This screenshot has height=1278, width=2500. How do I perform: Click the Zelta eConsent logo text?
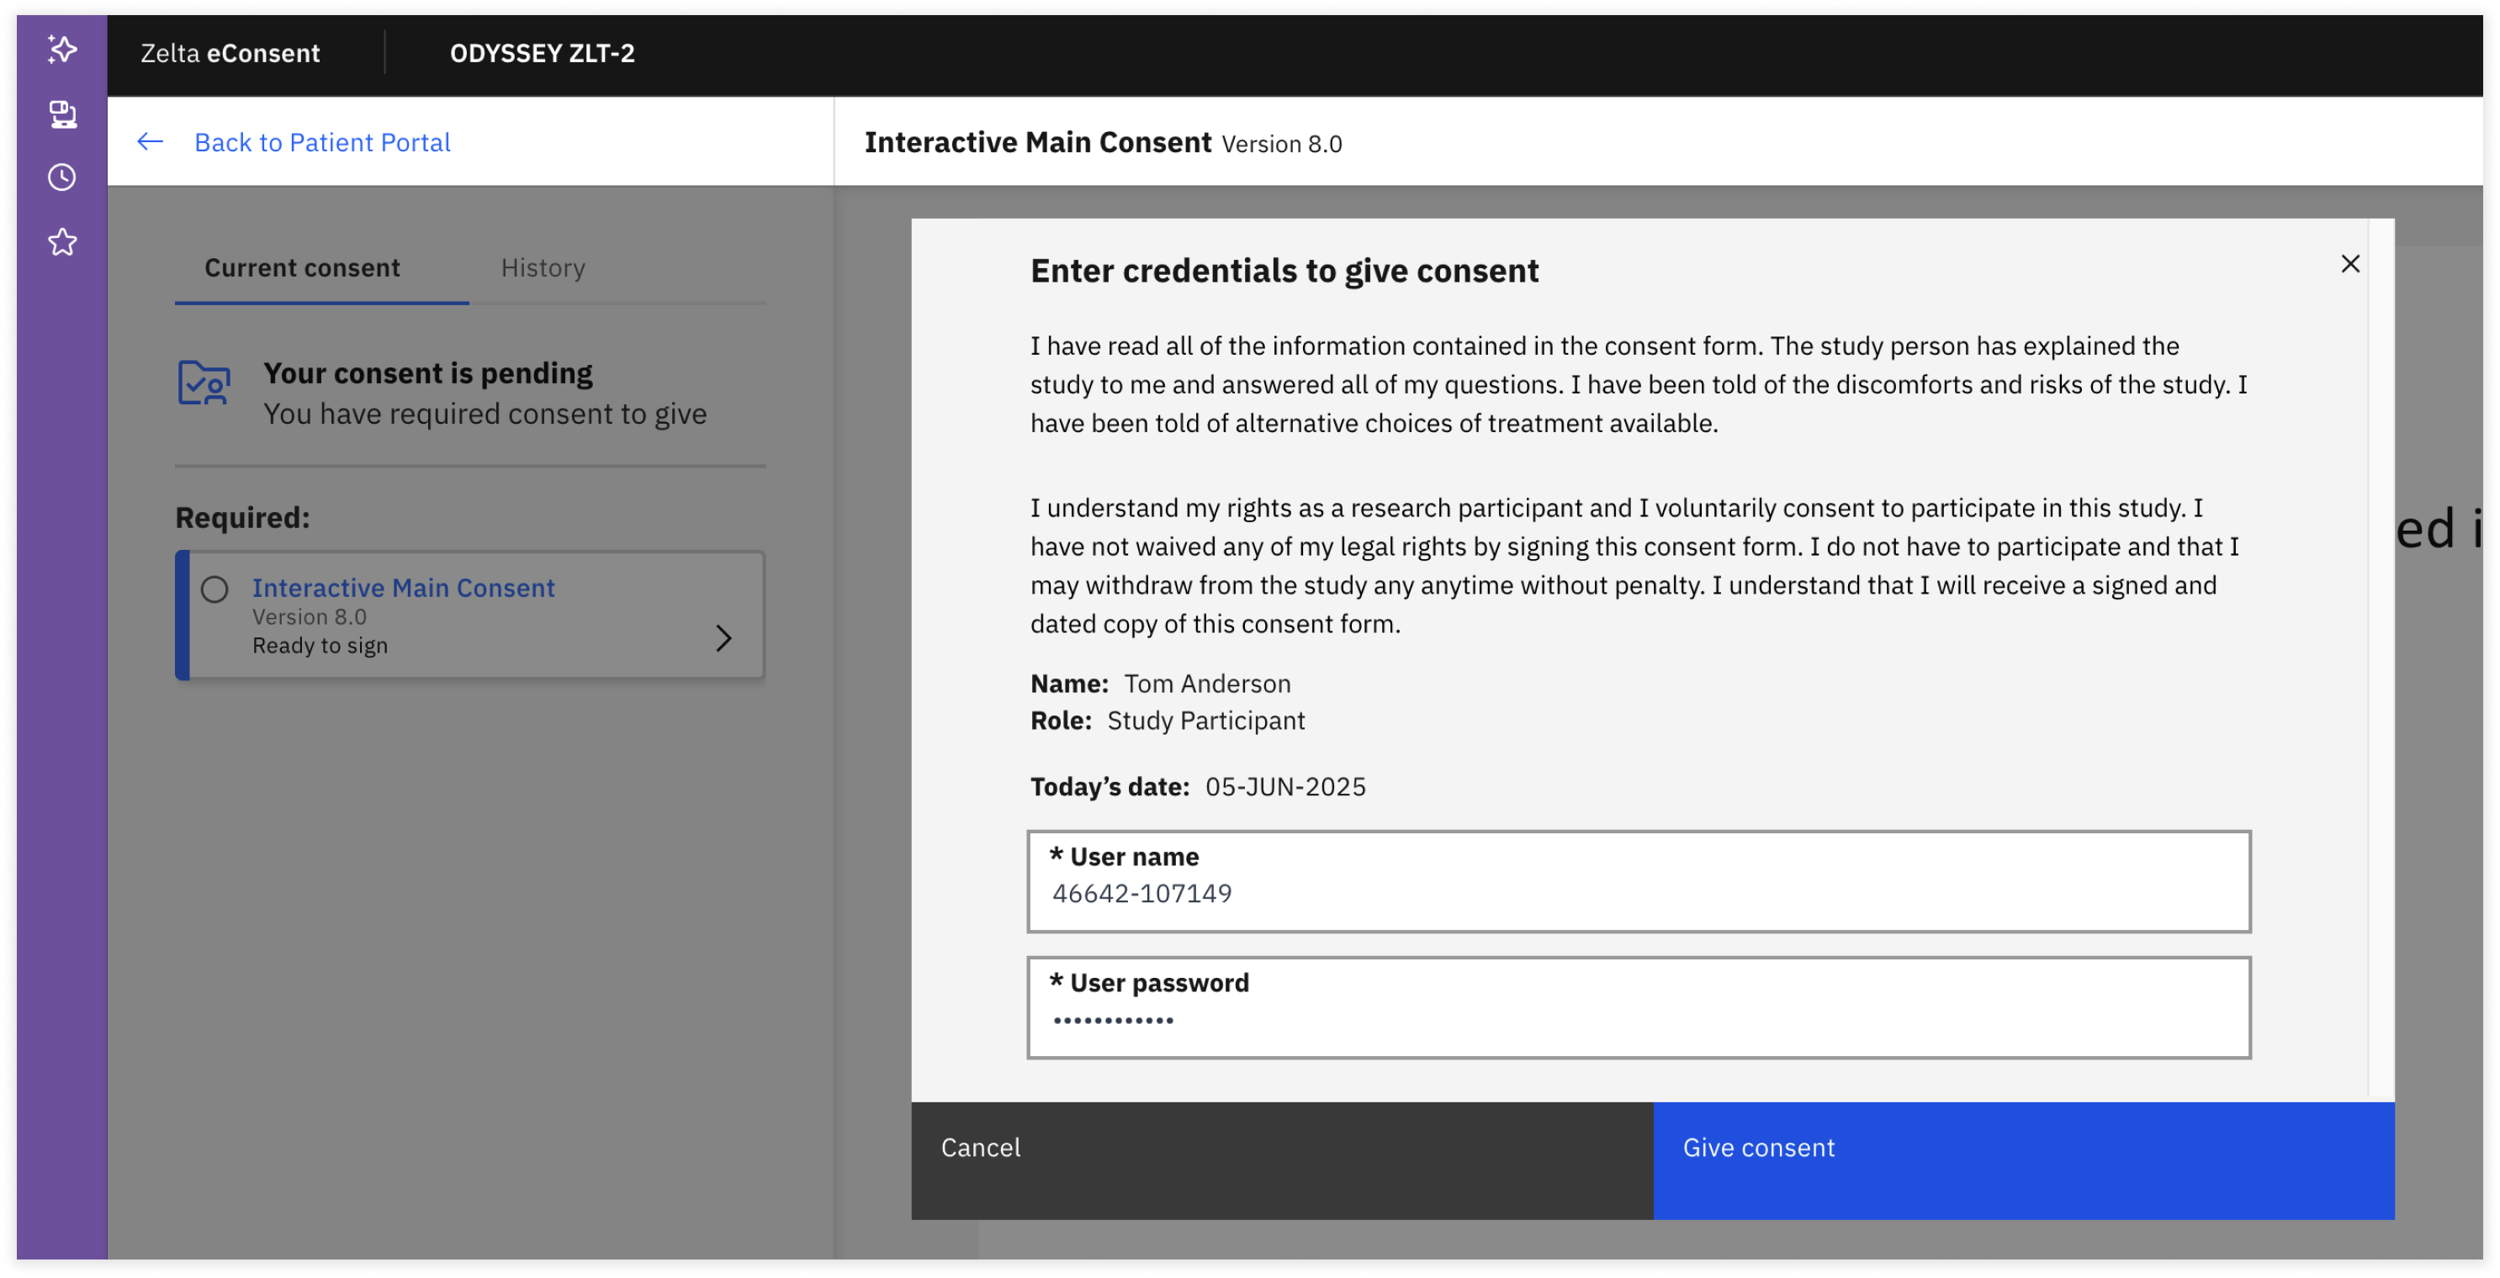pyautogui.click(x=230, y=52)
